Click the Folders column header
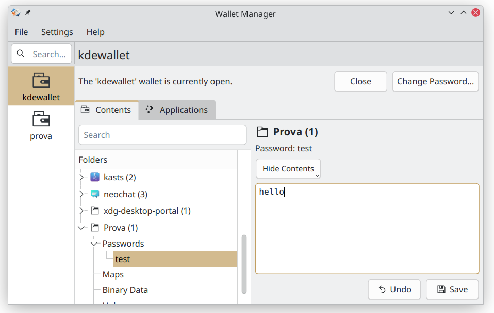 coord(156,160)
